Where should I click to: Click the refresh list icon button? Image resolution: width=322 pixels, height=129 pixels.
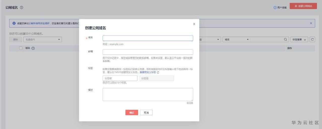[x=312, y=39]
